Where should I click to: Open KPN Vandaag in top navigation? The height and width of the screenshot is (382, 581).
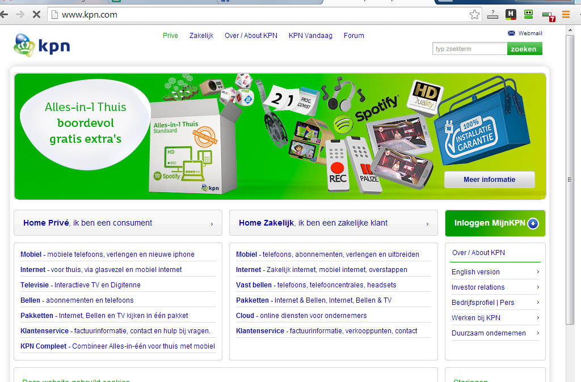pyautogui.click(x=310, y=36)
